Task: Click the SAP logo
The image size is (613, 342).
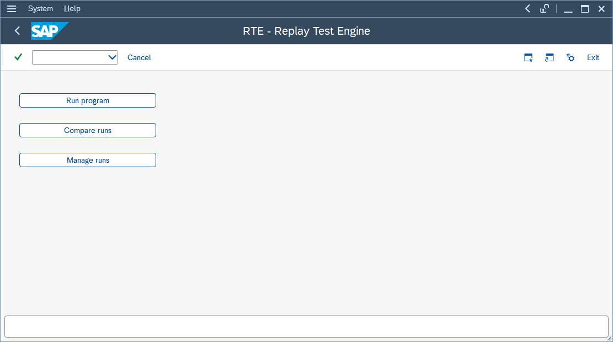Action: click(x=49, y=31)
